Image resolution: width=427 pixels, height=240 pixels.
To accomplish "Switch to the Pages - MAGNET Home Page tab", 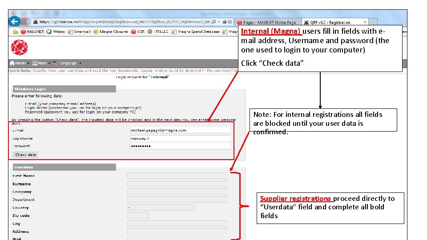I will tap(268, 22).
